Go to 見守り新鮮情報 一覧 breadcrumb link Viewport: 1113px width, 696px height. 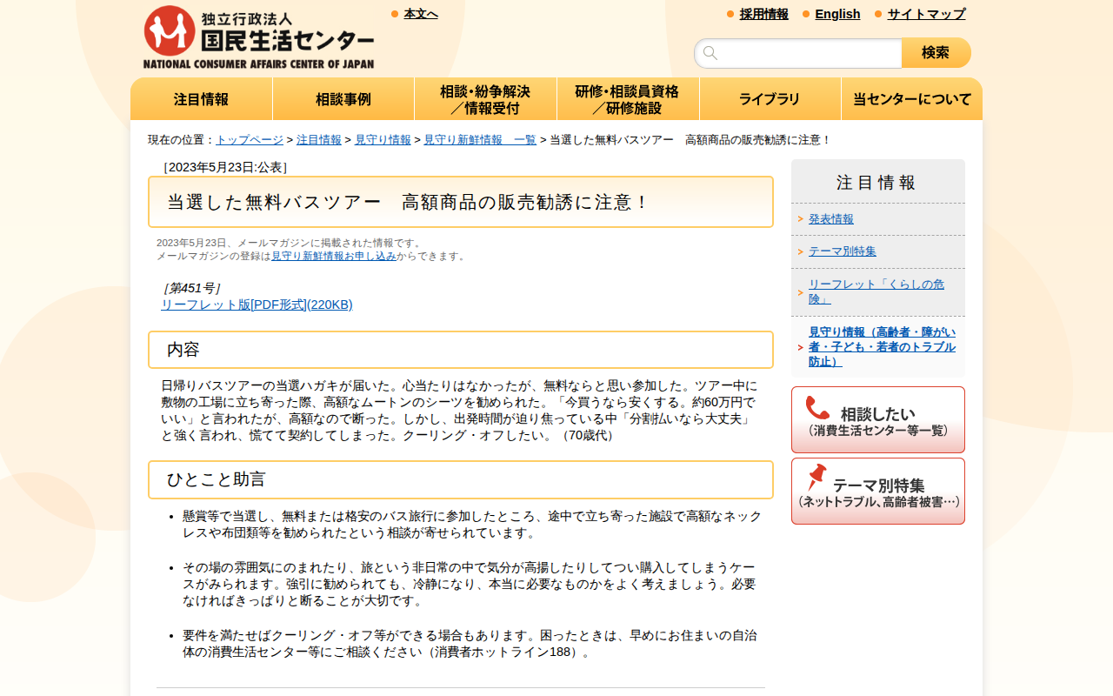coord(480,140)
